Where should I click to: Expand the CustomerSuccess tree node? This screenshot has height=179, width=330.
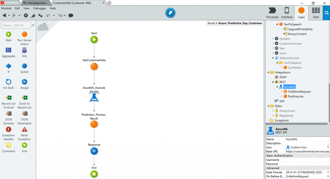(273, 44)
